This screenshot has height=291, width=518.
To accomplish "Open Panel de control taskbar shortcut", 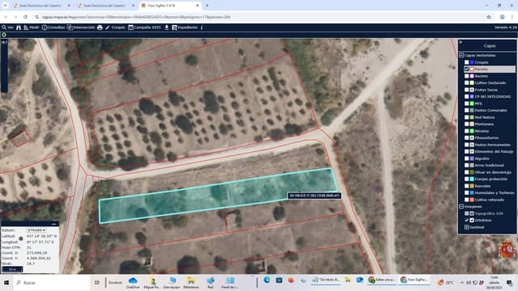I will pyautogui.click(x=230, y=283).
